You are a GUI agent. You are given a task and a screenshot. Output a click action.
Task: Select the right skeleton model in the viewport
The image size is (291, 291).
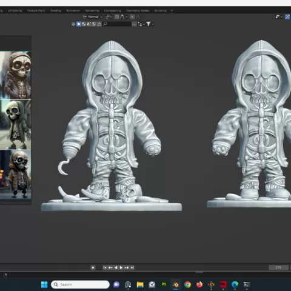[250, 124]
